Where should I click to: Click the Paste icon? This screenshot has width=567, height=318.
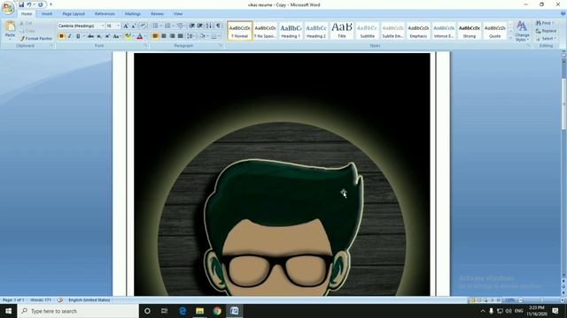coord(10,26)
